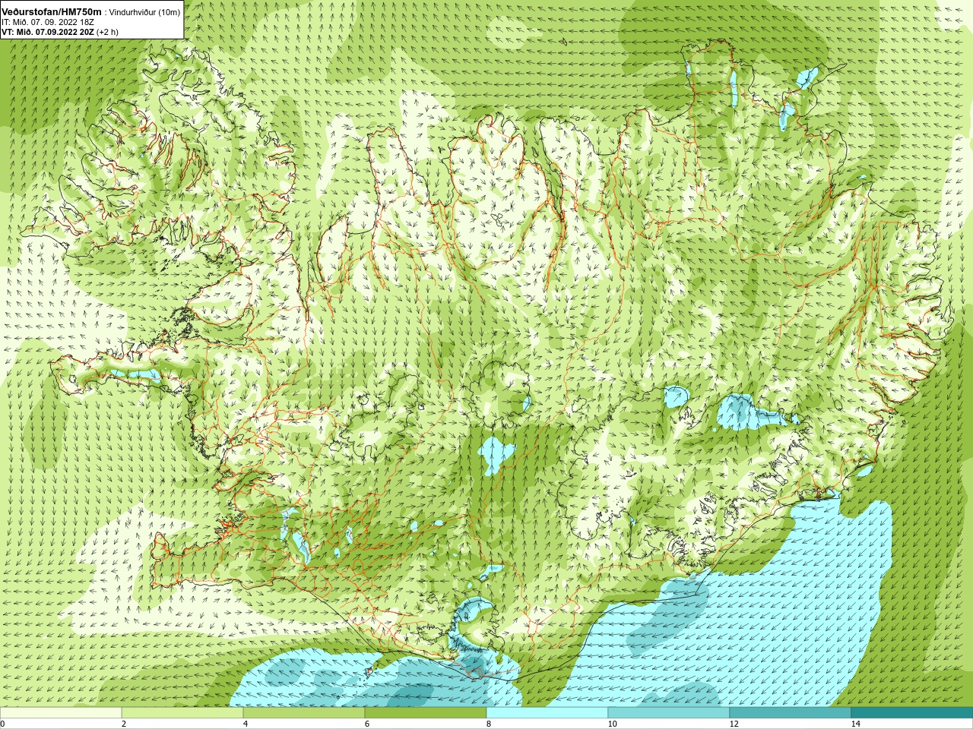Pick the 0–2 palest legend swatch

coord(61,713)
